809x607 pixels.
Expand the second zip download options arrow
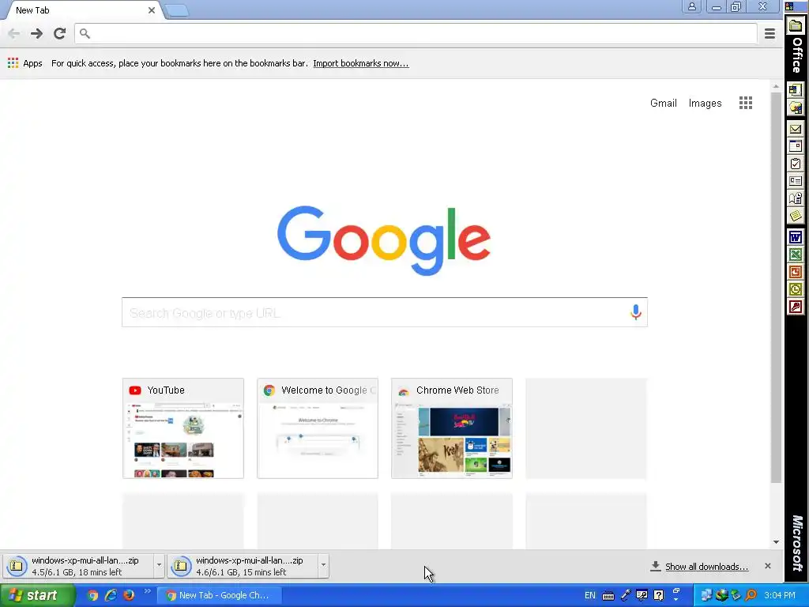point(323,565)
